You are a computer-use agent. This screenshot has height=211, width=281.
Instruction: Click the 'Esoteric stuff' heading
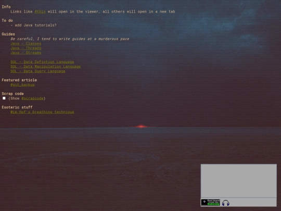click(x=17, y=107)
